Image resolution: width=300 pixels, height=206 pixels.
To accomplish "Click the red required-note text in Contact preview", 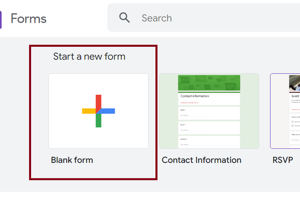I will click(189, 103).
